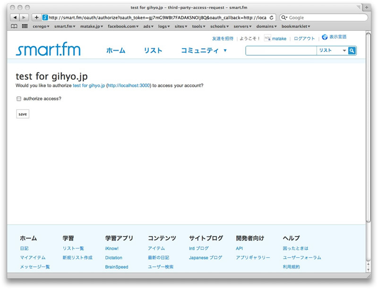Open the http://localhost:3000 link
Image resolution: width=378 pixels, height=289 pixels.
(129, 85)
